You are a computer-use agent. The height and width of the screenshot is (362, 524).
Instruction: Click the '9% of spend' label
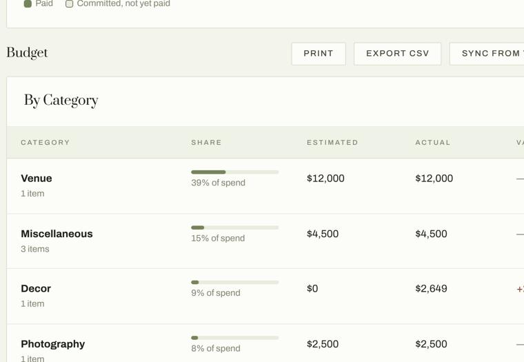pyautogui.click(x=216, y=293)
